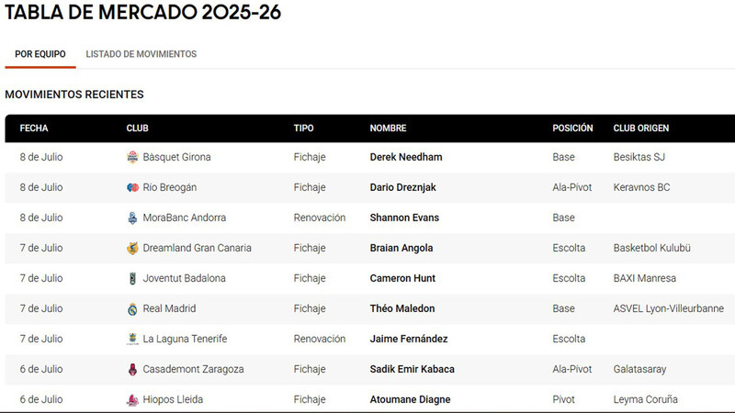This screenshot has width=735, height=413.
Task: Click the La Laguna Tenerife logo
Action: (132, 339)
